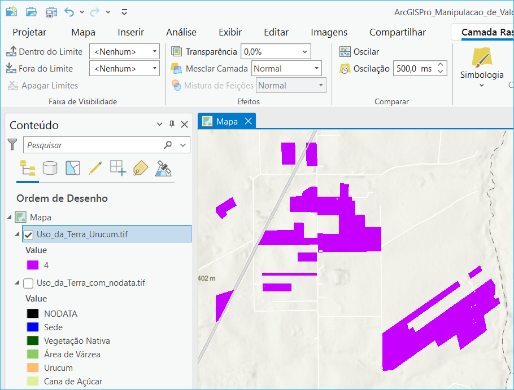514x390 pixels.
Task: Open the redo history dropdown arrow
Action: (108, 12)
